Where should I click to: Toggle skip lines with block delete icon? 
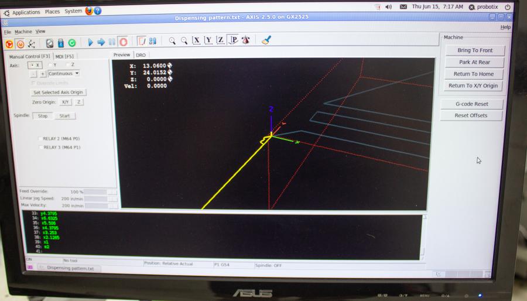tap(142, 42)
